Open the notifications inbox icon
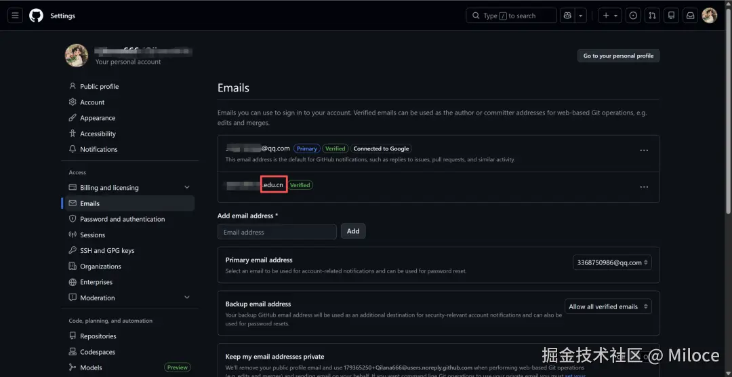The width and height of the screenshot is (732, 377). pos(690,16)
